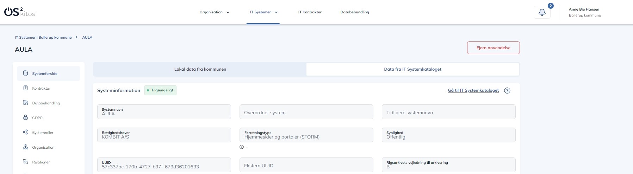Click the Overordnet system field

(x=306, y=112)
